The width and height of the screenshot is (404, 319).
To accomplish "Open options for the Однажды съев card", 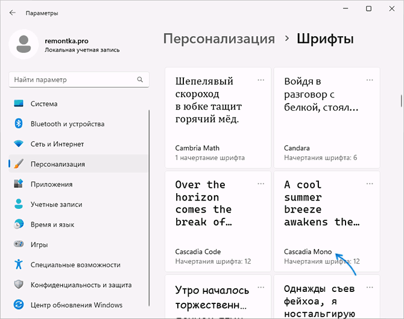I will click(370, 287).
